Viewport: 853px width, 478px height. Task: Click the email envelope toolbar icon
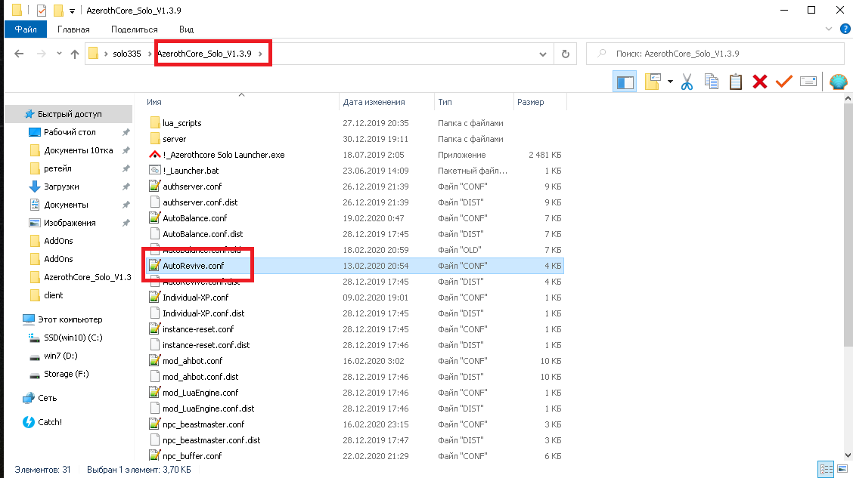pyautogui.click(x=808, y=82)
